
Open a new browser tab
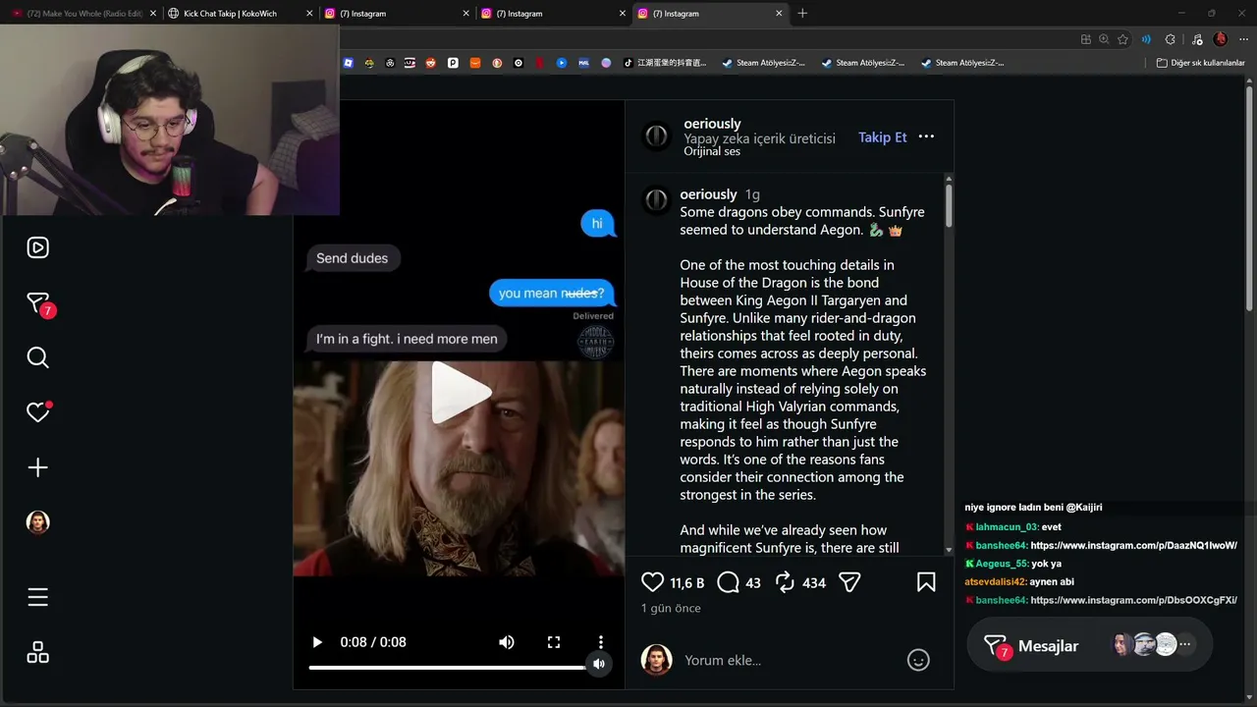[x=802, y=13]
